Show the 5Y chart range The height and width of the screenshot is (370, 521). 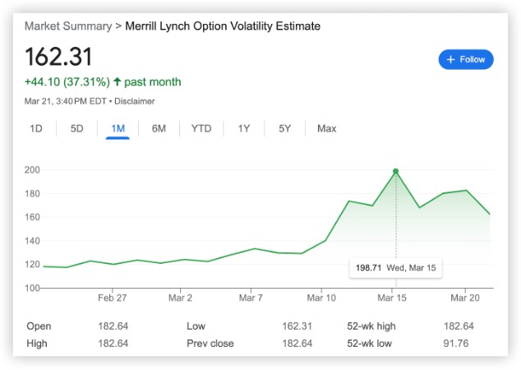click(x=284, y=128)
